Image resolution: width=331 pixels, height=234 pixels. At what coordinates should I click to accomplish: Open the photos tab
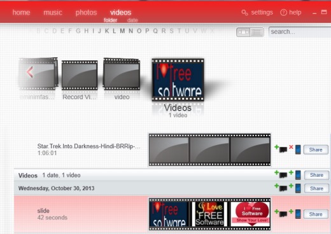tap(86, 13)
